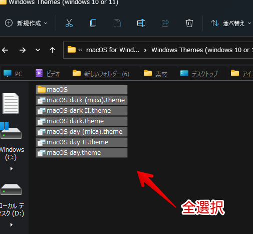Click the Paste clipboard icon
This screenshot has width=253, height=234.
(x=117, y=23)
